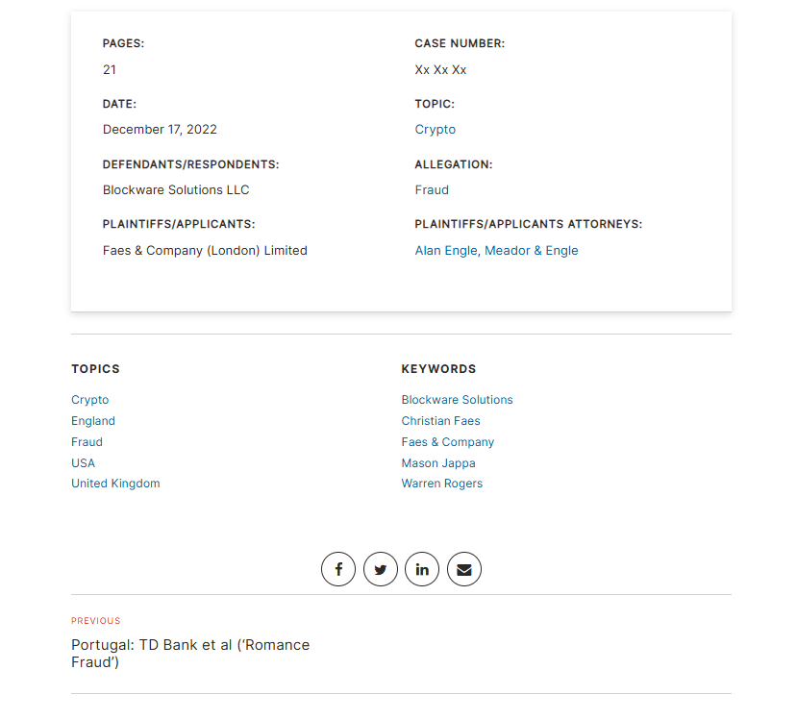Image resolution: width=797 pixels, height=720 pixels.
Task: Open the Warren Rogers keyword
Action: pos(441,484)
